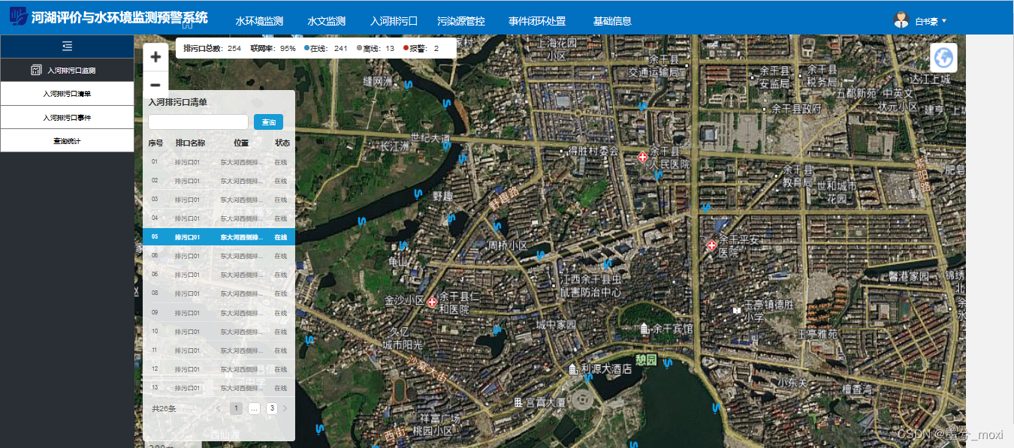Select outlet marker right of 周桥小区 label
1014x448 pixels.
pos(539,254)
